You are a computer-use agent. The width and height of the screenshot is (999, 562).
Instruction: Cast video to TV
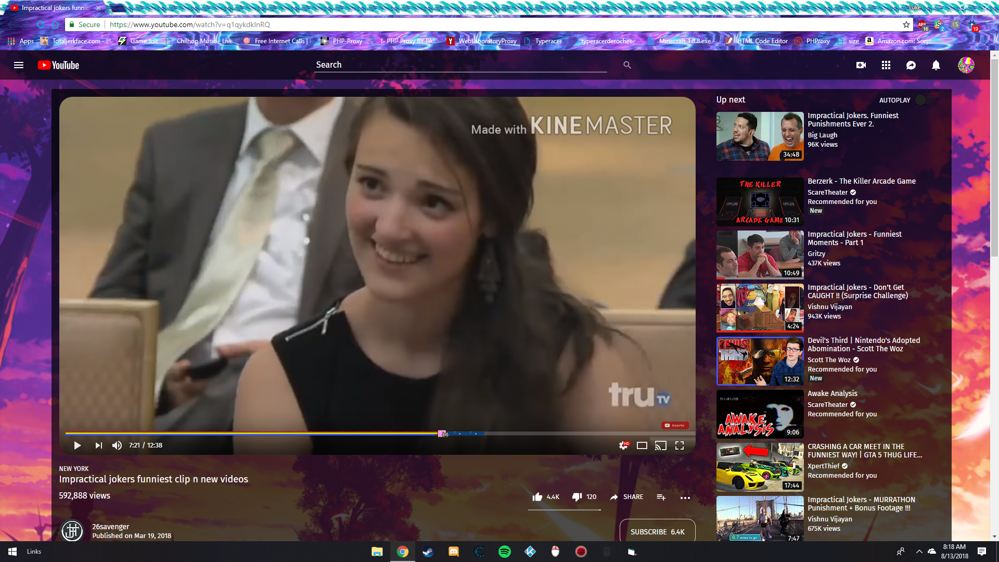[x=660, y=445]
